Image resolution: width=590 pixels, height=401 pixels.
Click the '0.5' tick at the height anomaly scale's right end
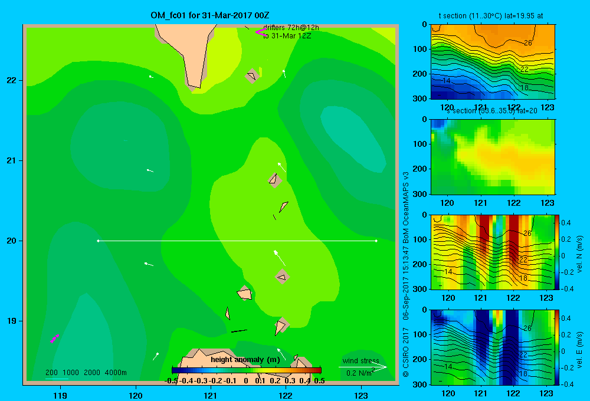click(319, 381)
